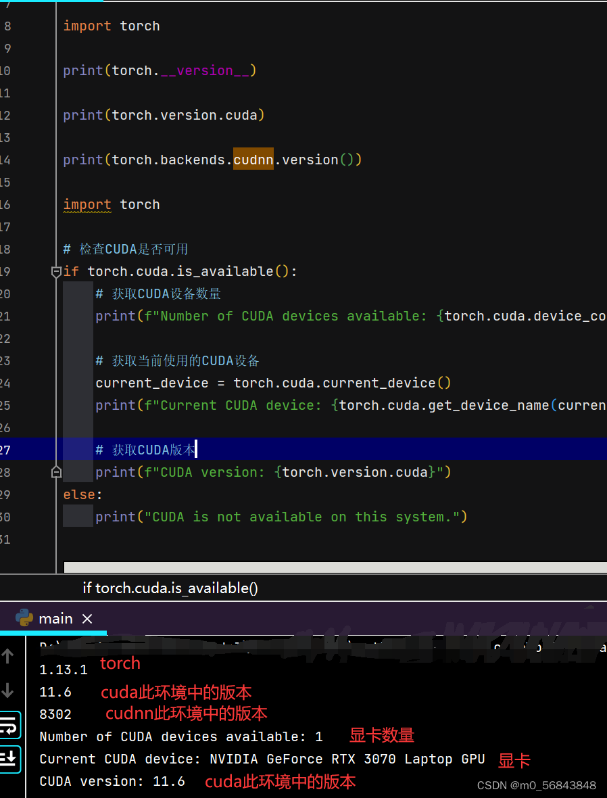Click the comment '# 获取CUDA设备数量'

tap(158, 294)
